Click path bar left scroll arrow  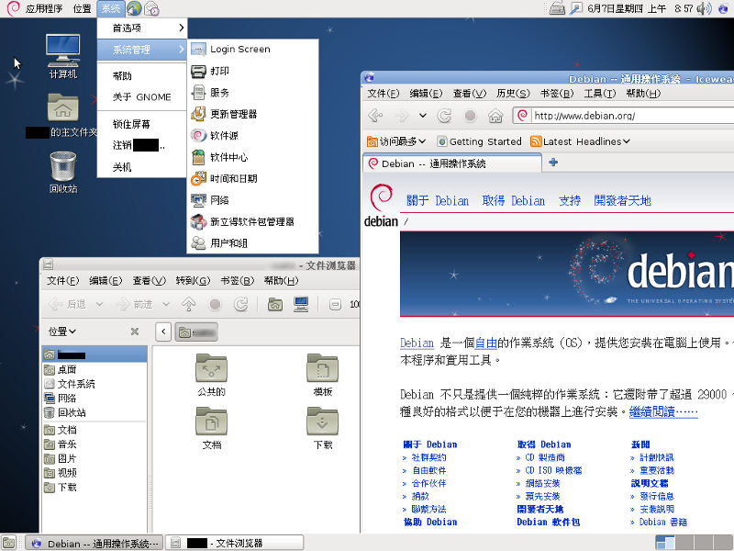point(163,332)
